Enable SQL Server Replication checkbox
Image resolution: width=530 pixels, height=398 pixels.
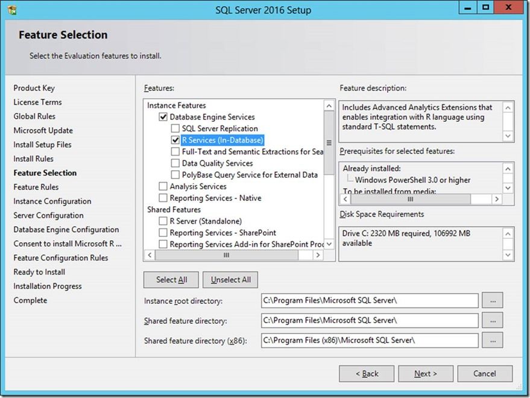pyautogui.click(x=175, y=128)
